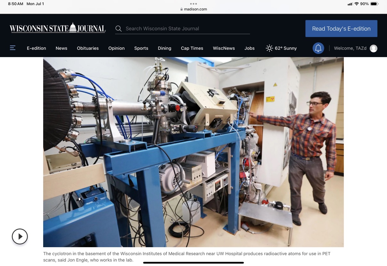Screen dimensions: 387x266
Task: Click the Wisconsin State Journal logo
Action: [x=58, y=28]
